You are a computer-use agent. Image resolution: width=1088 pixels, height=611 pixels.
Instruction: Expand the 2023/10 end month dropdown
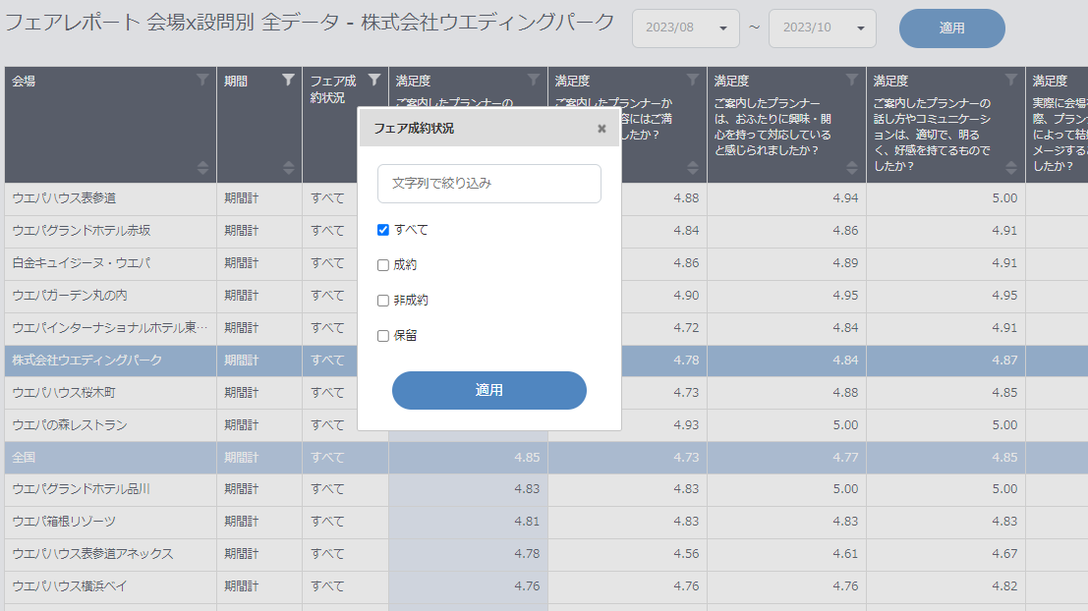point(822,28)
